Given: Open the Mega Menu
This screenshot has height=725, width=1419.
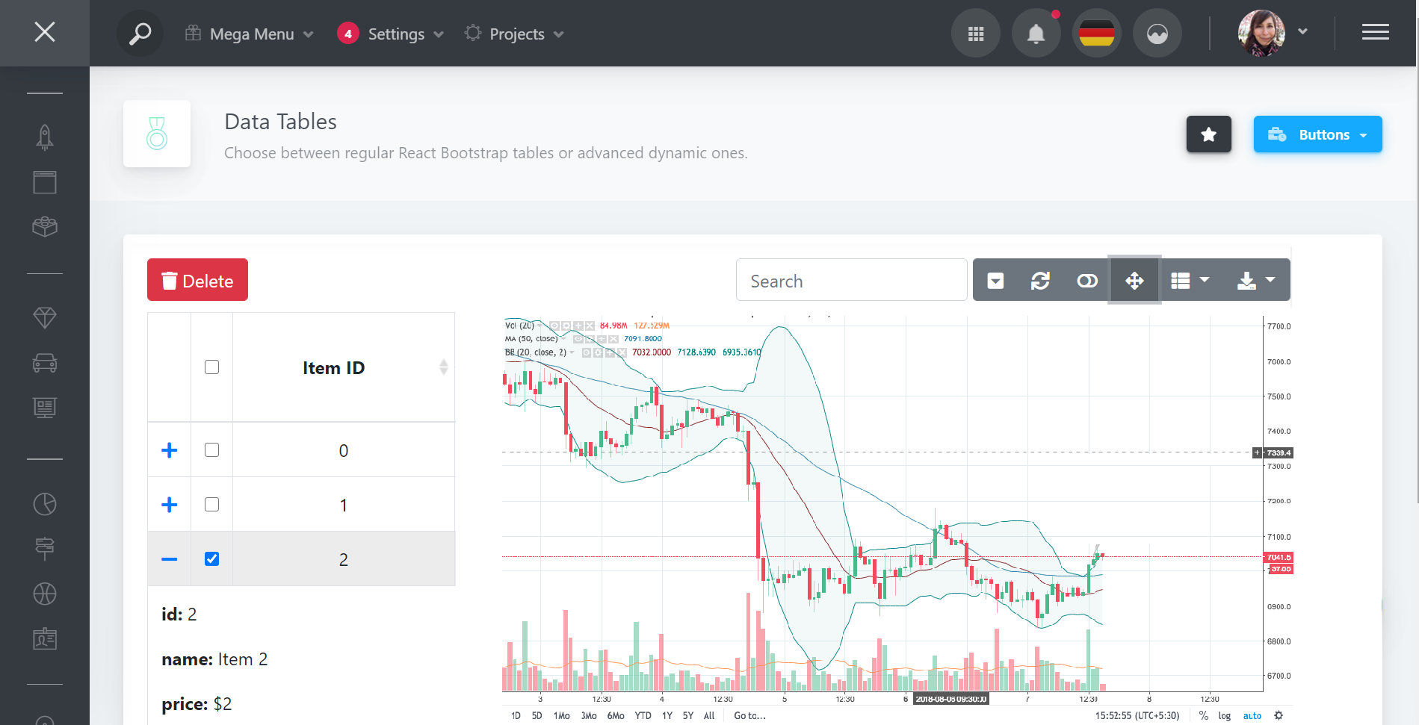Looking at the screenshot, I should [250, 34].
